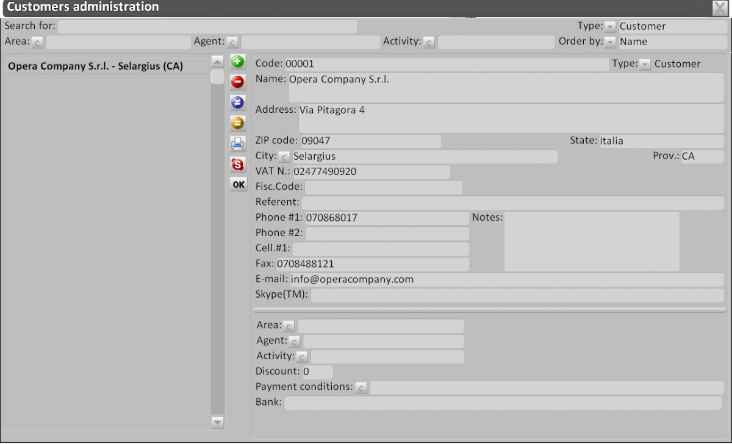The width and height of the screenshot is (732, 444).
Task: Click the Activity lookup button in the detail form
Action: [x=302, y=357]
